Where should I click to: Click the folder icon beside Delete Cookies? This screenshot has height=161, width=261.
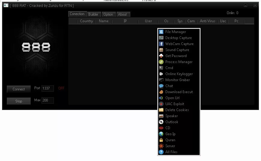161,110
